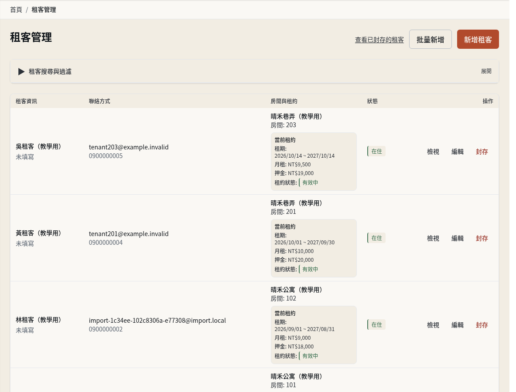Click the 批量新增 button
Screen dimensions: 516x392
pyautogui.click(x=430, y=40)
